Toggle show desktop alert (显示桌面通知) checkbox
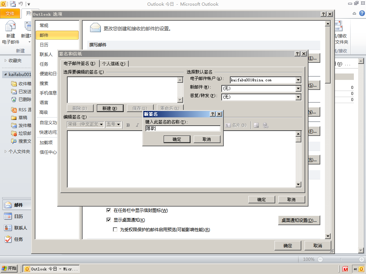 point(109,220)
